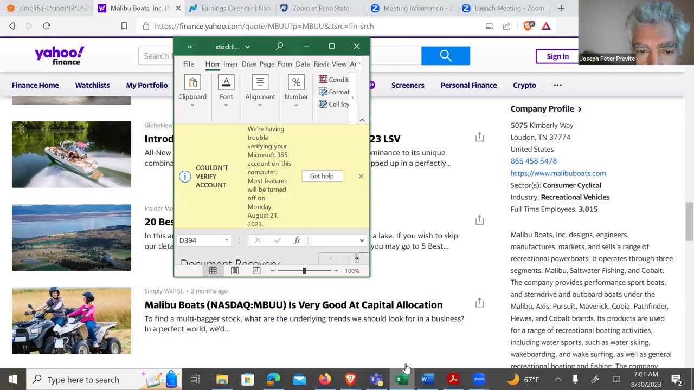694x390 pixels.
Task: Click the Yahoo Finance logo
Action: tap(59, 56)
